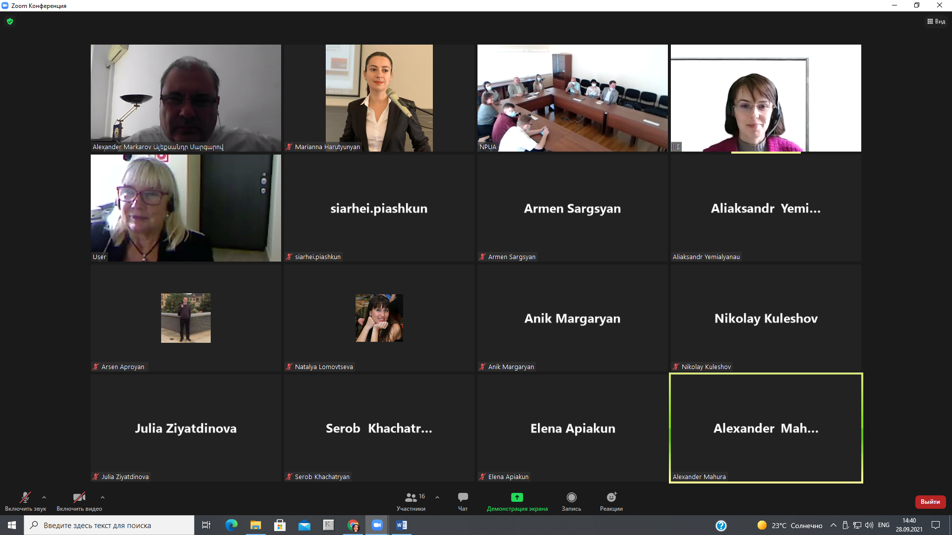Click the red Выйти leave button
Viewport: 952px width, 535px height.
point(930,502)
